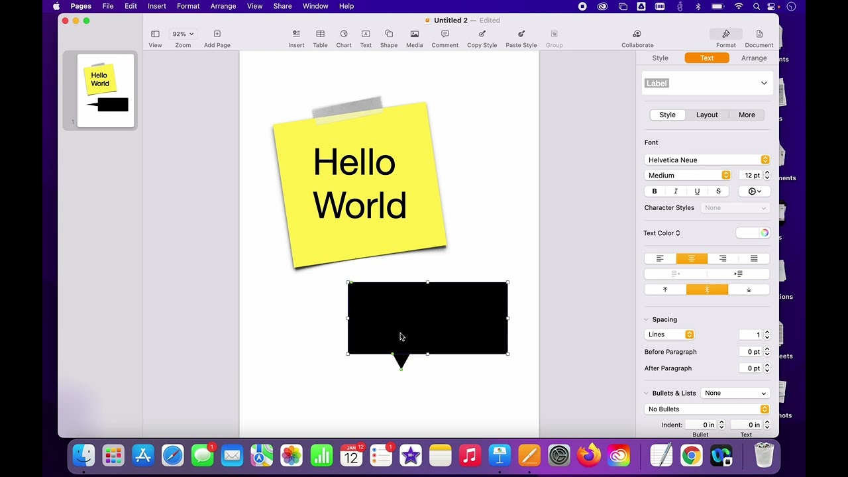Open the View toolbar button
The image size is (848, 477).
[x=155, y=38]
